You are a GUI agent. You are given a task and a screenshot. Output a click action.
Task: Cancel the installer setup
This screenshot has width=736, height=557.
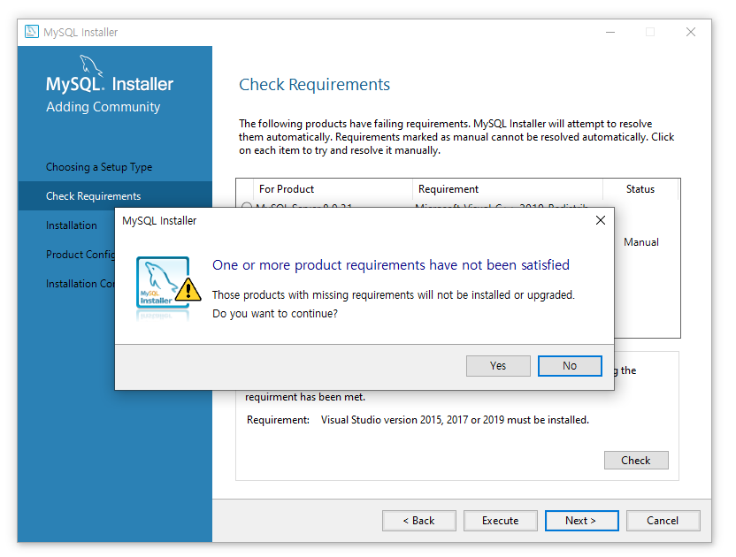pyautogui.click(x=663, y=521)
